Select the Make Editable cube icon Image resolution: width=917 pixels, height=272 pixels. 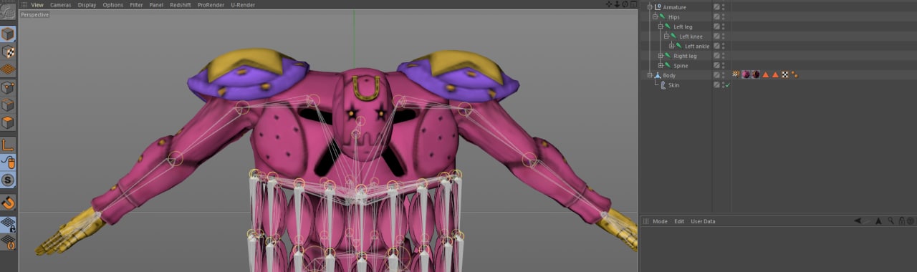pos(8,34)
